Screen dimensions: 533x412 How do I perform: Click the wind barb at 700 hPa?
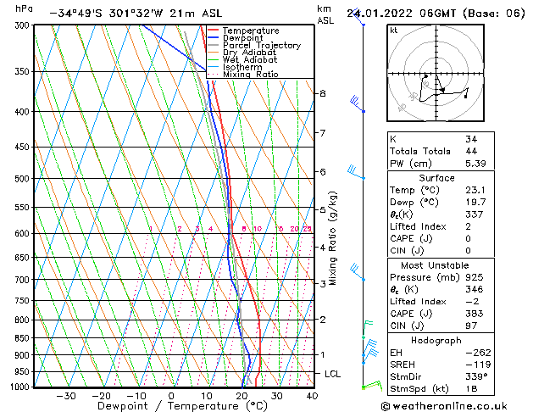click(358, 271)
